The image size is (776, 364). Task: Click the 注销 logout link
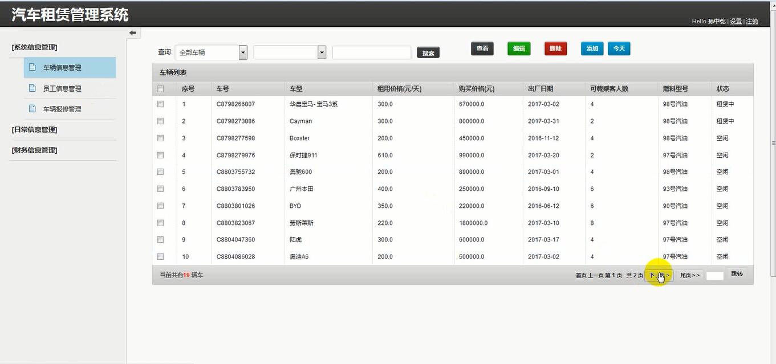[752, 21]
